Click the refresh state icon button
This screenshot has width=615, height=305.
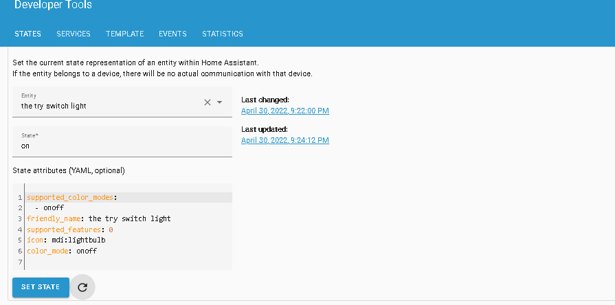click(x=82, y=287)
